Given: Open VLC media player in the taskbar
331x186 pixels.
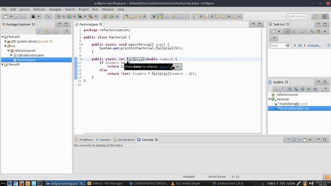Looking at the screenshot, I should [186, 183].
